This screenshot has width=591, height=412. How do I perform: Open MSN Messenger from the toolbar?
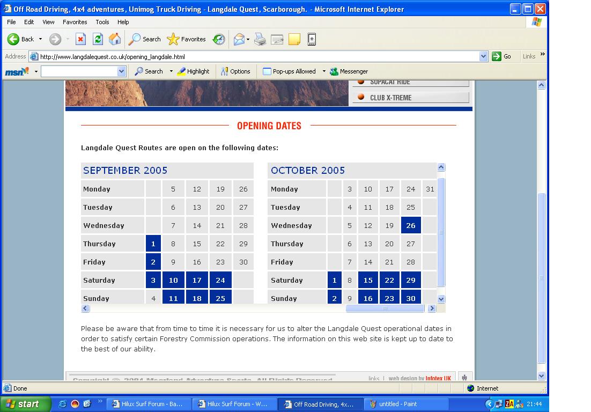349,71
